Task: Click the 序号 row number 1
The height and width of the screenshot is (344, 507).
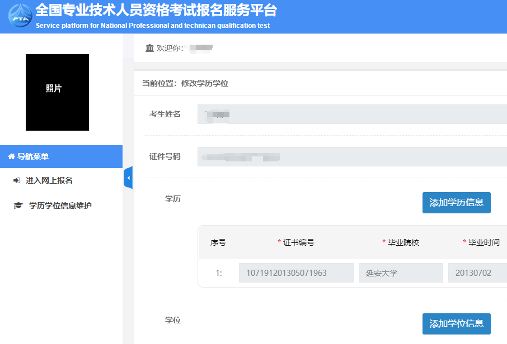Action: pyautogui.click(x=219, y=273)
